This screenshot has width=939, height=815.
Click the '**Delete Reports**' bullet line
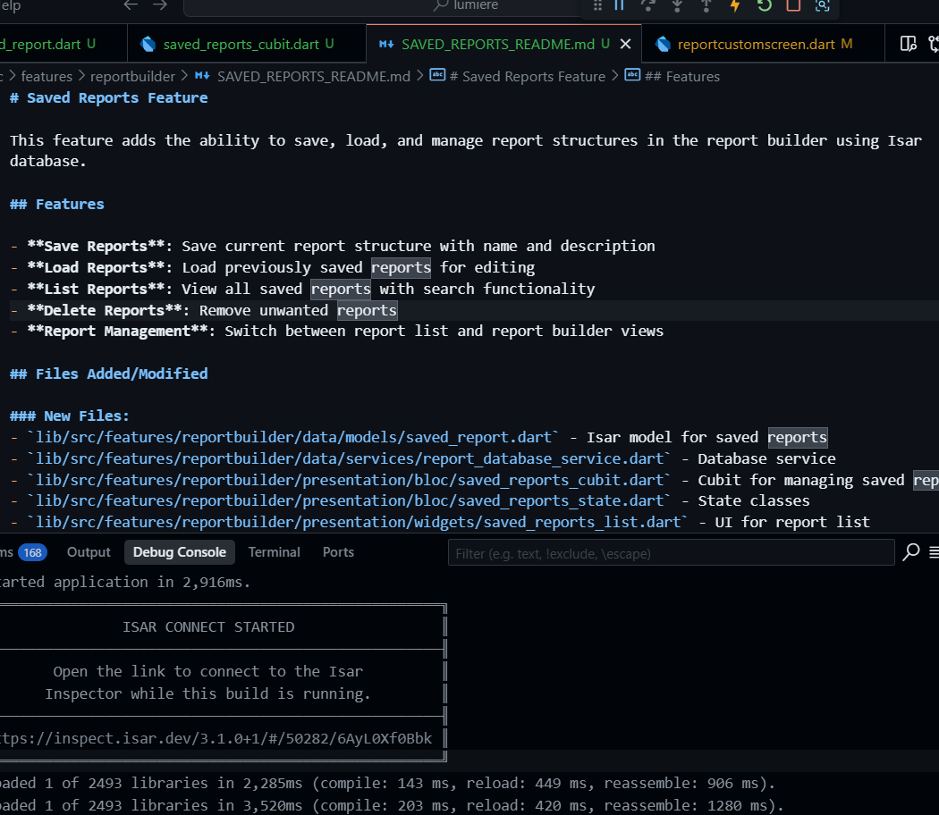click(204, 311)
